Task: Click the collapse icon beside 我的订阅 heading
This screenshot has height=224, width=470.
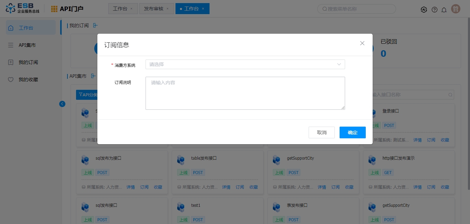Action: [x=95, y=25]
